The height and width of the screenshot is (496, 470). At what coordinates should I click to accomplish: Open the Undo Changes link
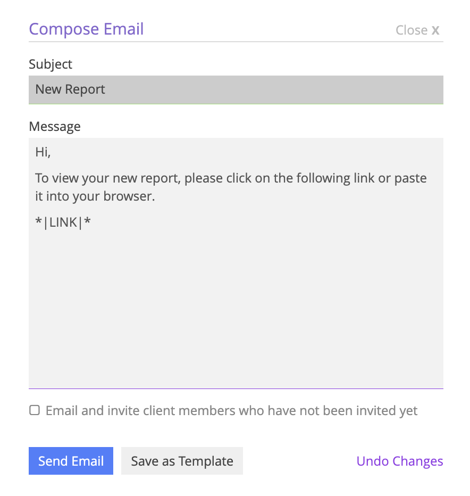[x=399, y=461]
